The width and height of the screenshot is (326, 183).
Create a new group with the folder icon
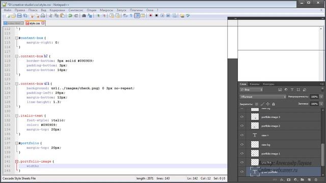pos(302,179)
